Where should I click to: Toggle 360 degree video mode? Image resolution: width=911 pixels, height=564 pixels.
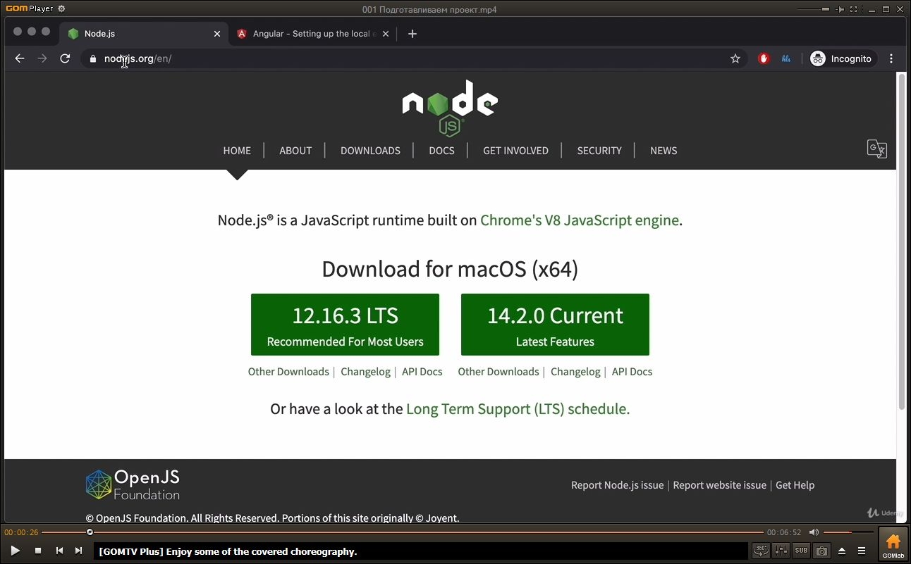(761, 551)
